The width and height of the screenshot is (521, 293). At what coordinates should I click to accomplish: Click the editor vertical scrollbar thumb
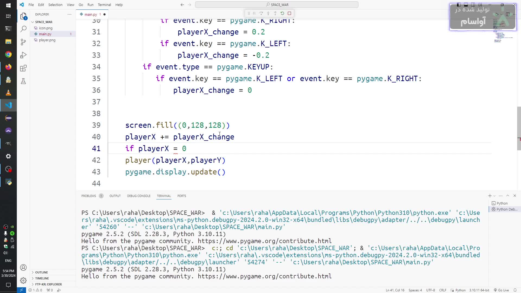click(x=519, y=128)
